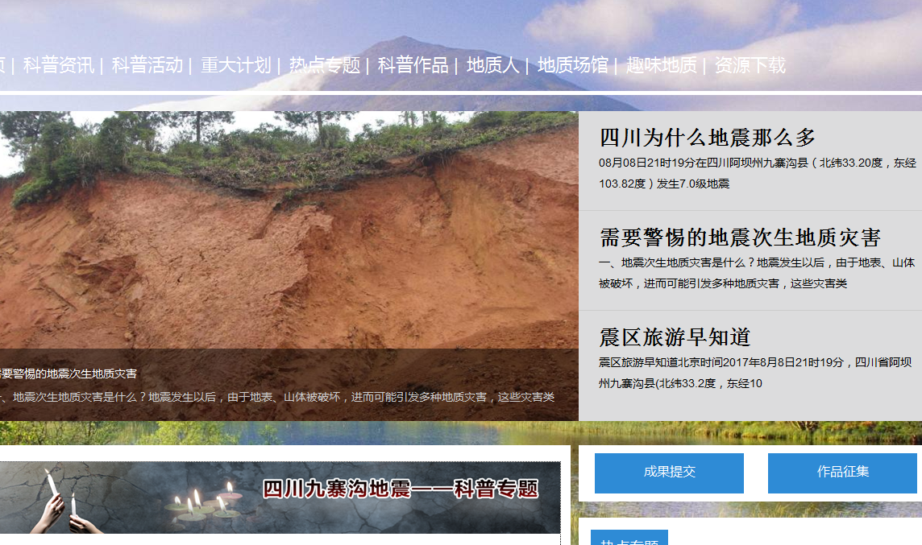Image resolution: width=922 pixels, height=545 pixels.
Task: Click the 成果提交 button
Action: pos(669,473)
